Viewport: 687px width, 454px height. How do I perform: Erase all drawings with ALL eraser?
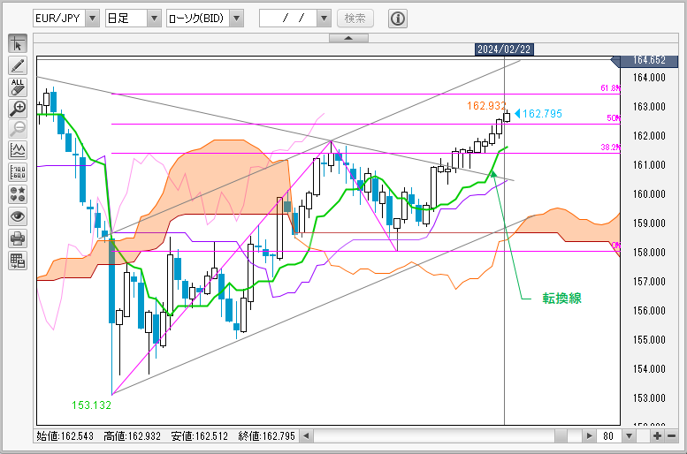pyautogui.click(x=18, y=87)
